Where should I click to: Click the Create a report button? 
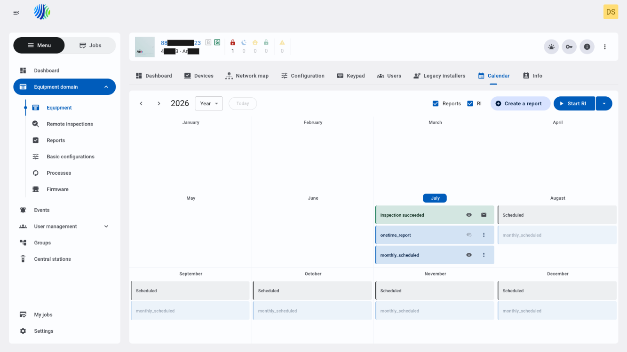[520, 103]
